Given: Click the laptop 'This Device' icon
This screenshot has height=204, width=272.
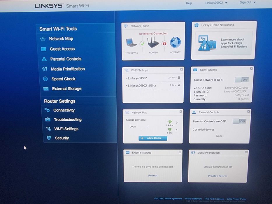Looking at the screenshot, I should (x=131, y=43).
